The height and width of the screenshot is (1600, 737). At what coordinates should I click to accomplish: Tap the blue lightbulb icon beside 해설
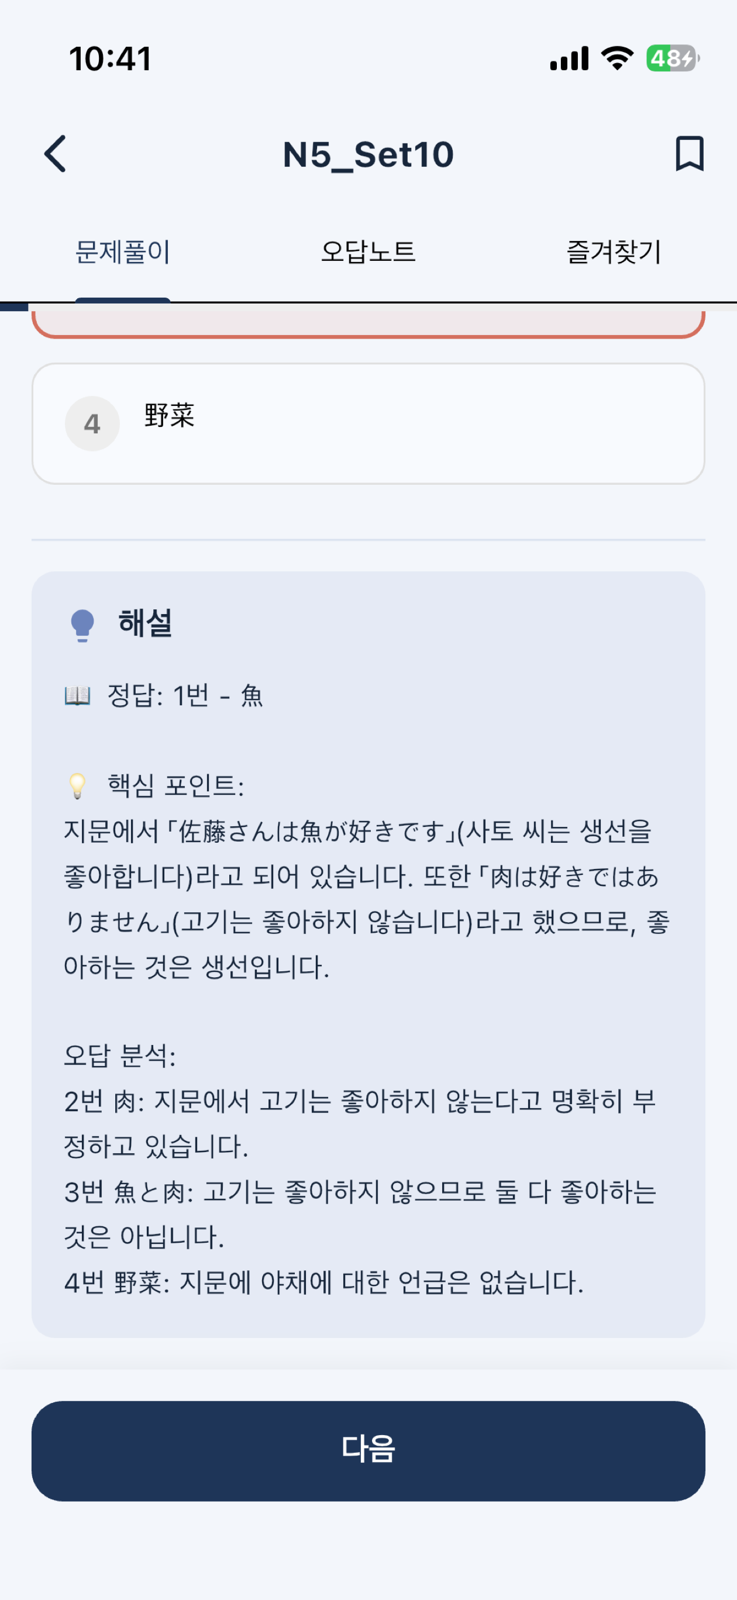82,625
